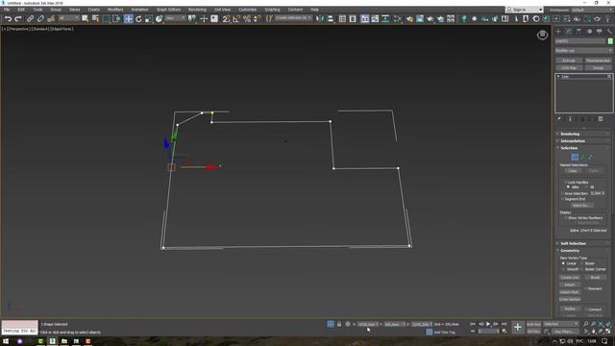Open the Select by Name dialog
The height and width of the screenshot is (346, 615).
95,19
